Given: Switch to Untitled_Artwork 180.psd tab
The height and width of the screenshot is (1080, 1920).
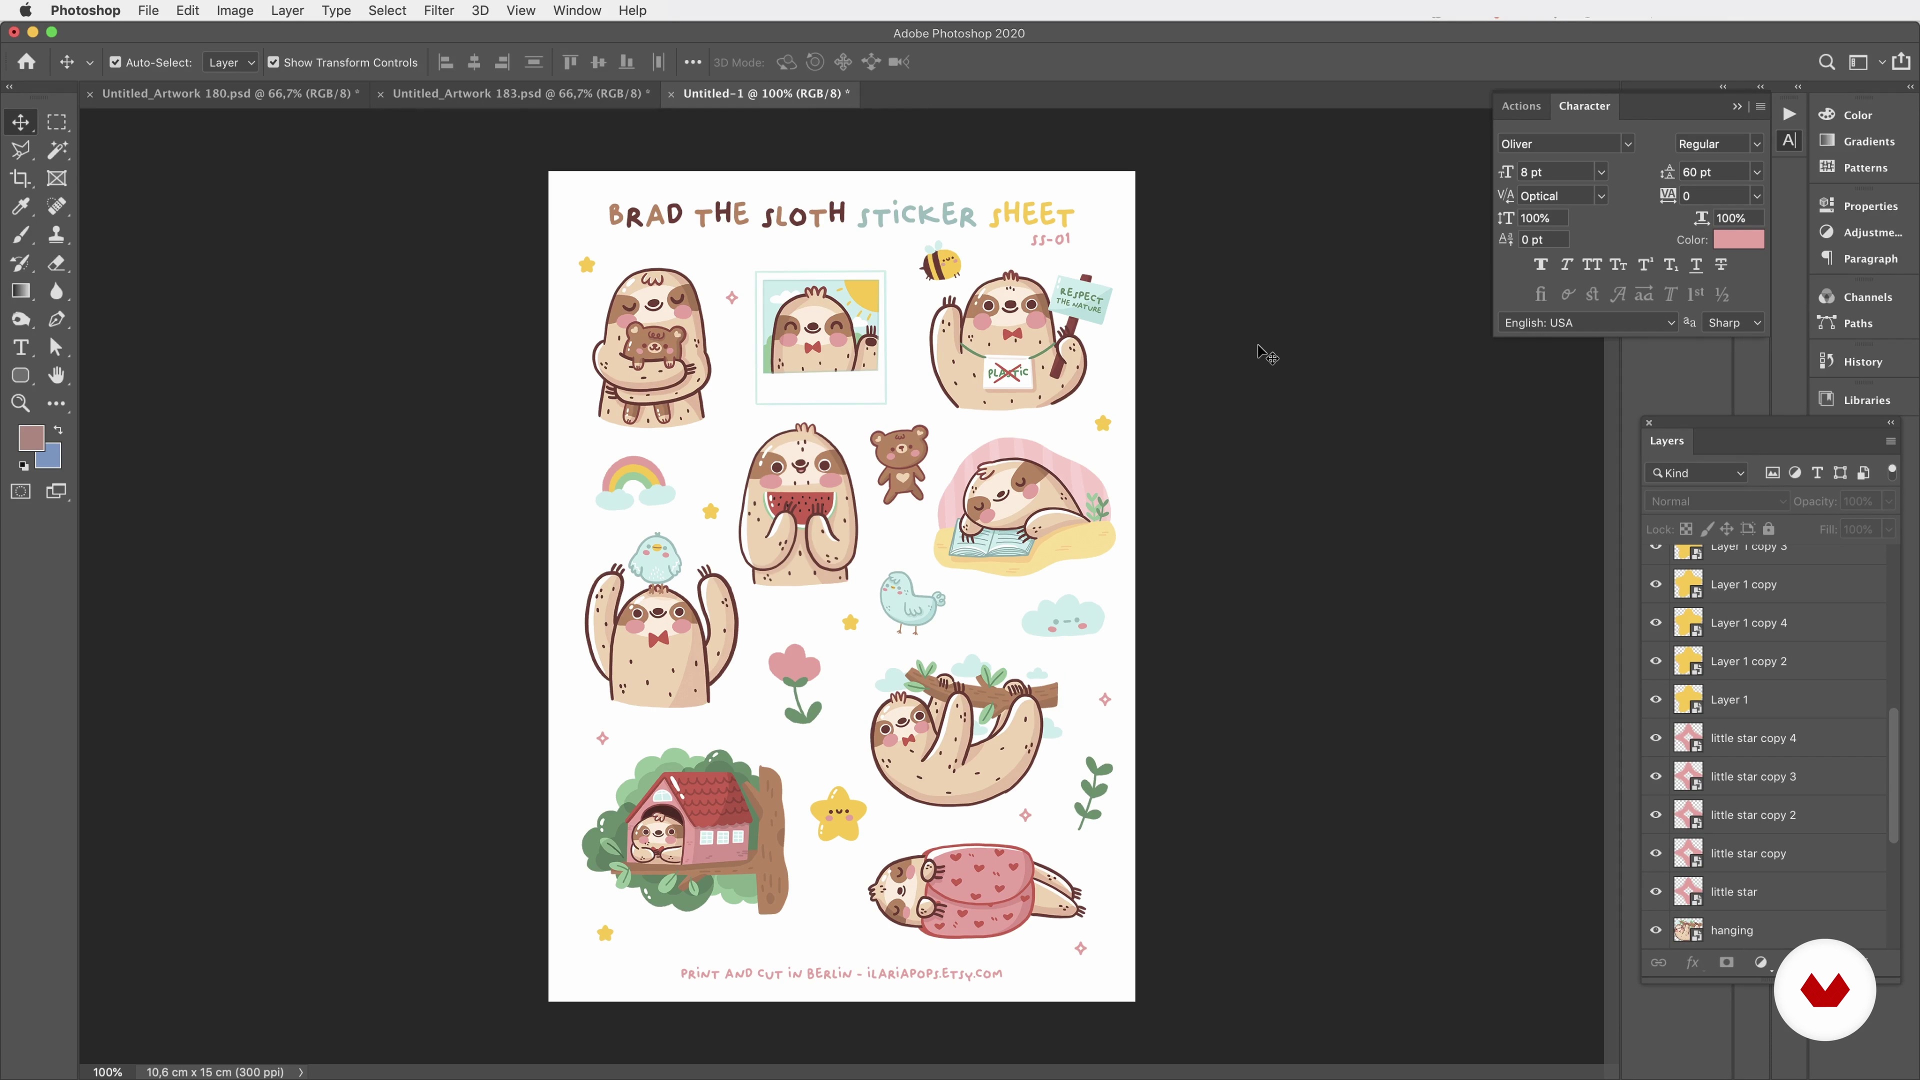Looking at the screenshot, I should click(x=230, y=94).
